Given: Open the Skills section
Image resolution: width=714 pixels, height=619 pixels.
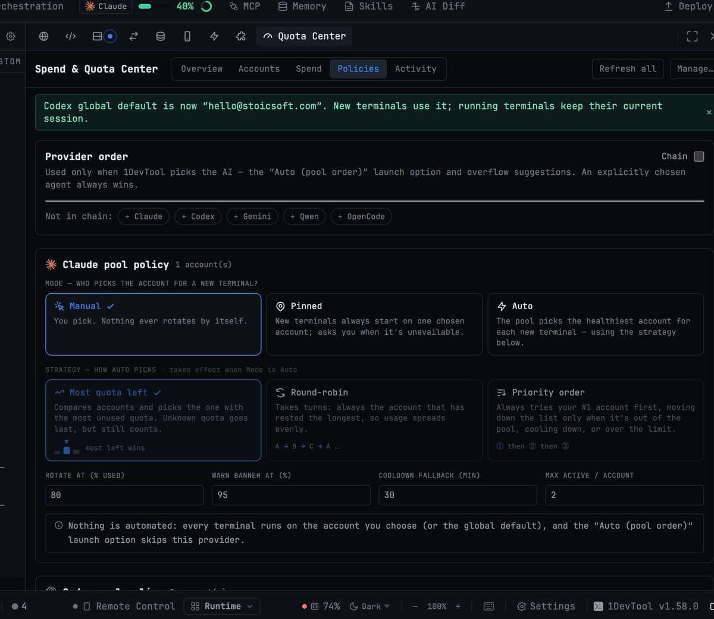Looking at the screenshot, I should [x=368, y=7].
